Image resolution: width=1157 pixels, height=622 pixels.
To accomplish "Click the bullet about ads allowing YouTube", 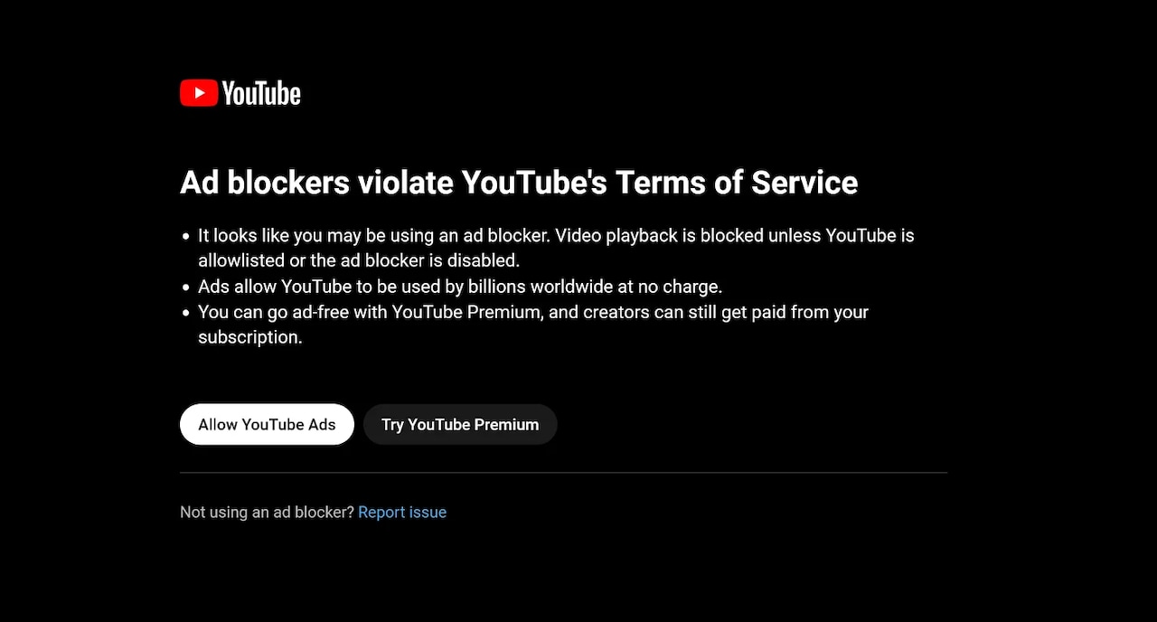I will pyautogui.click(x=460, y=287).
